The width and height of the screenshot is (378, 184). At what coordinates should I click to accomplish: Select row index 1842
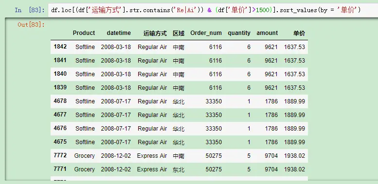[x=60, y=47]
